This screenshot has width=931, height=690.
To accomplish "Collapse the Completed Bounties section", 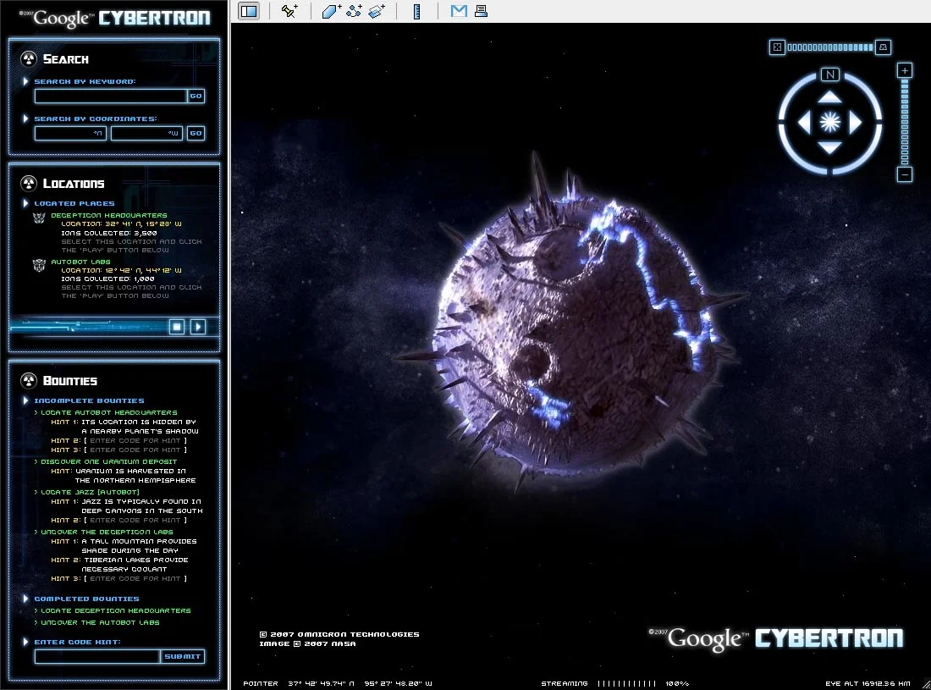I will coord(25,599).
